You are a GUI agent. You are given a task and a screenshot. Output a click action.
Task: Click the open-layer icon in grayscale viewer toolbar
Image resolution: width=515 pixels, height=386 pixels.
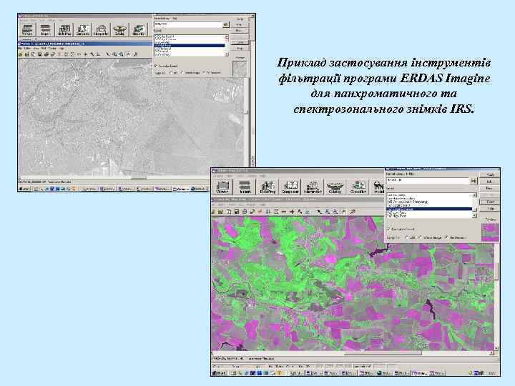[20, 54]
